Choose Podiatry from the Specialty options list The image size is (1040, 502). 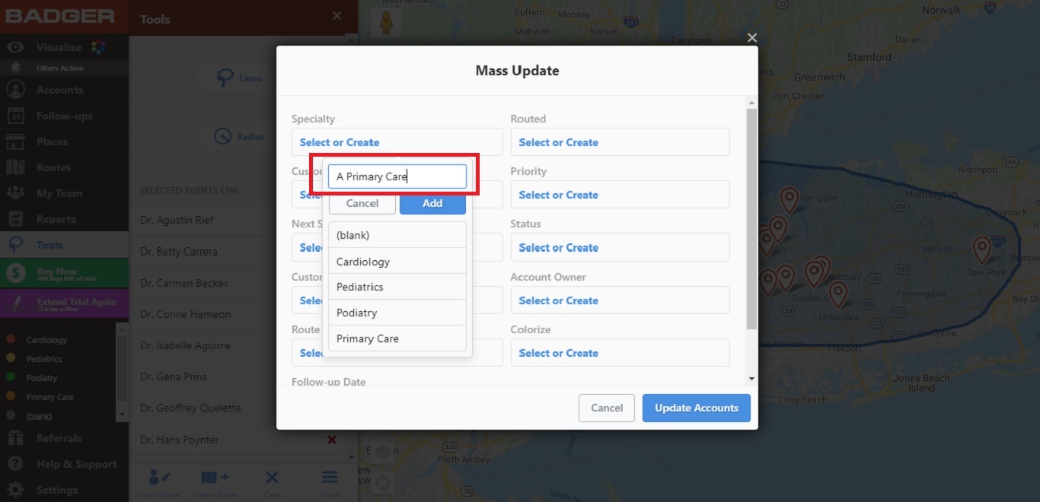click(x=397, y=313)
